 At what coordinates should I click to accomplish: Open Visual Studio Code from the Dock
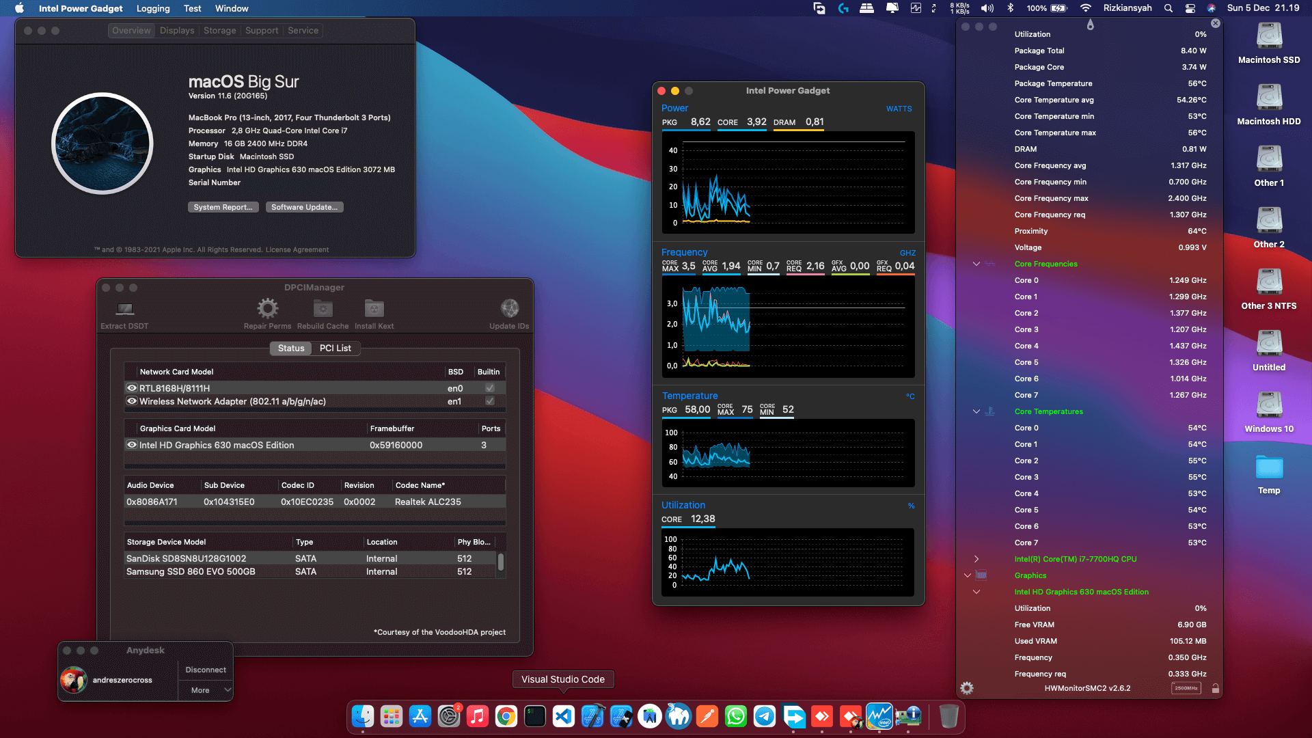564,716
